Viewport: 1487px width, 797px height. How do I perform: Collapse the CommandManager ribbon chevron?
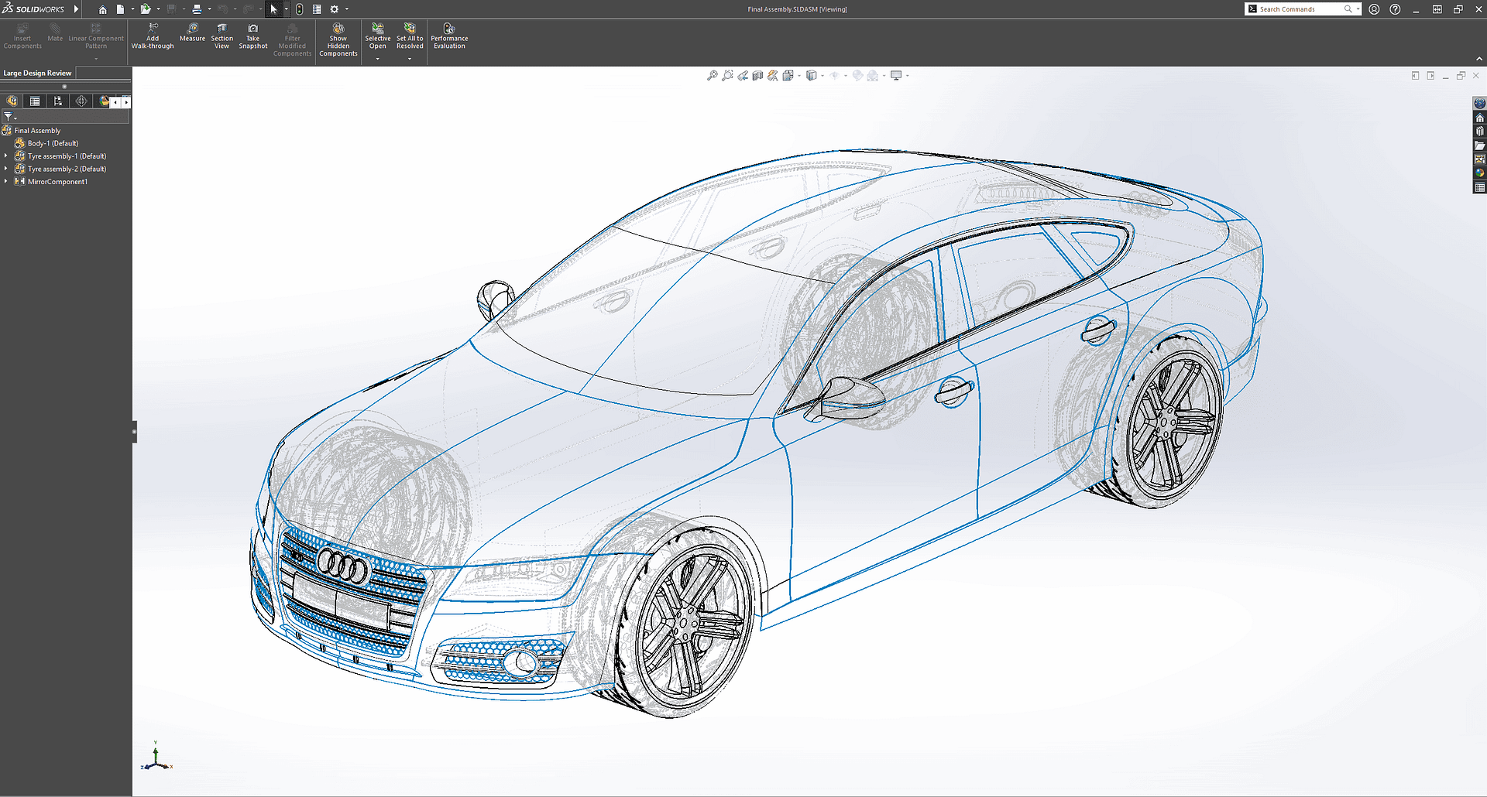tap(1478, 59)
